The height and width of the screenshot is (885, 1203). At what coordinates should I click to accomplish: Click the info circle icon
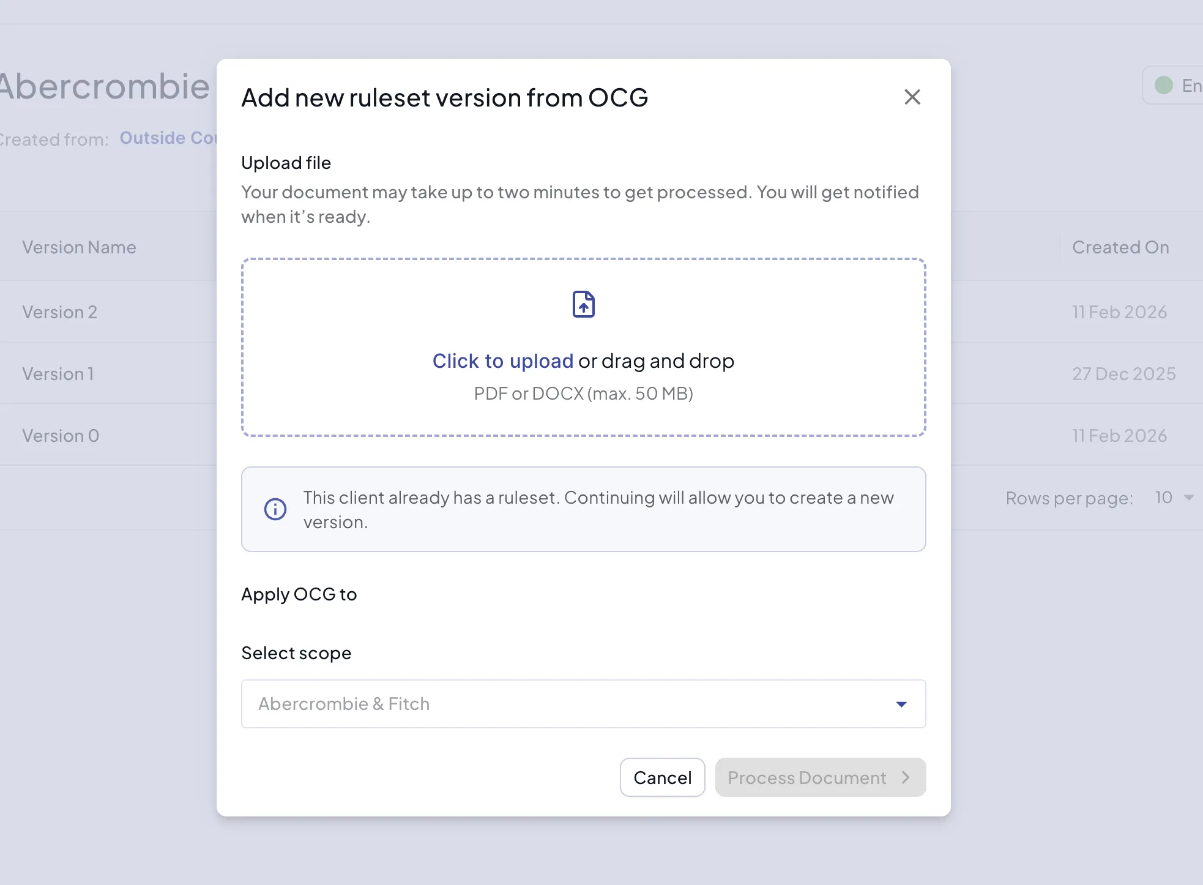click(275, 509)
